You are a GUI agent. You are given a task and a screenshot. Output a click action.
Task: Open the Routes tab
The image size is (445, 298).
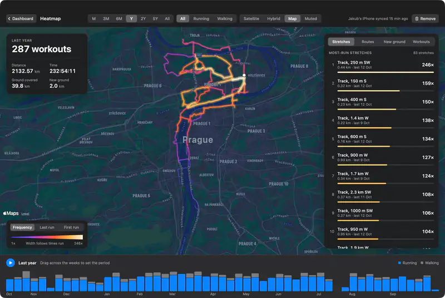pos(368,42)
